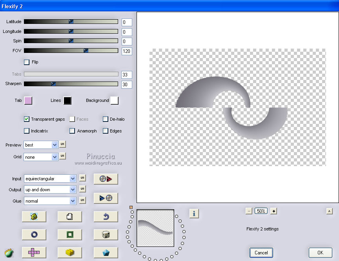
Task: Click the 50% zoom level button
Action: point(261,211)
